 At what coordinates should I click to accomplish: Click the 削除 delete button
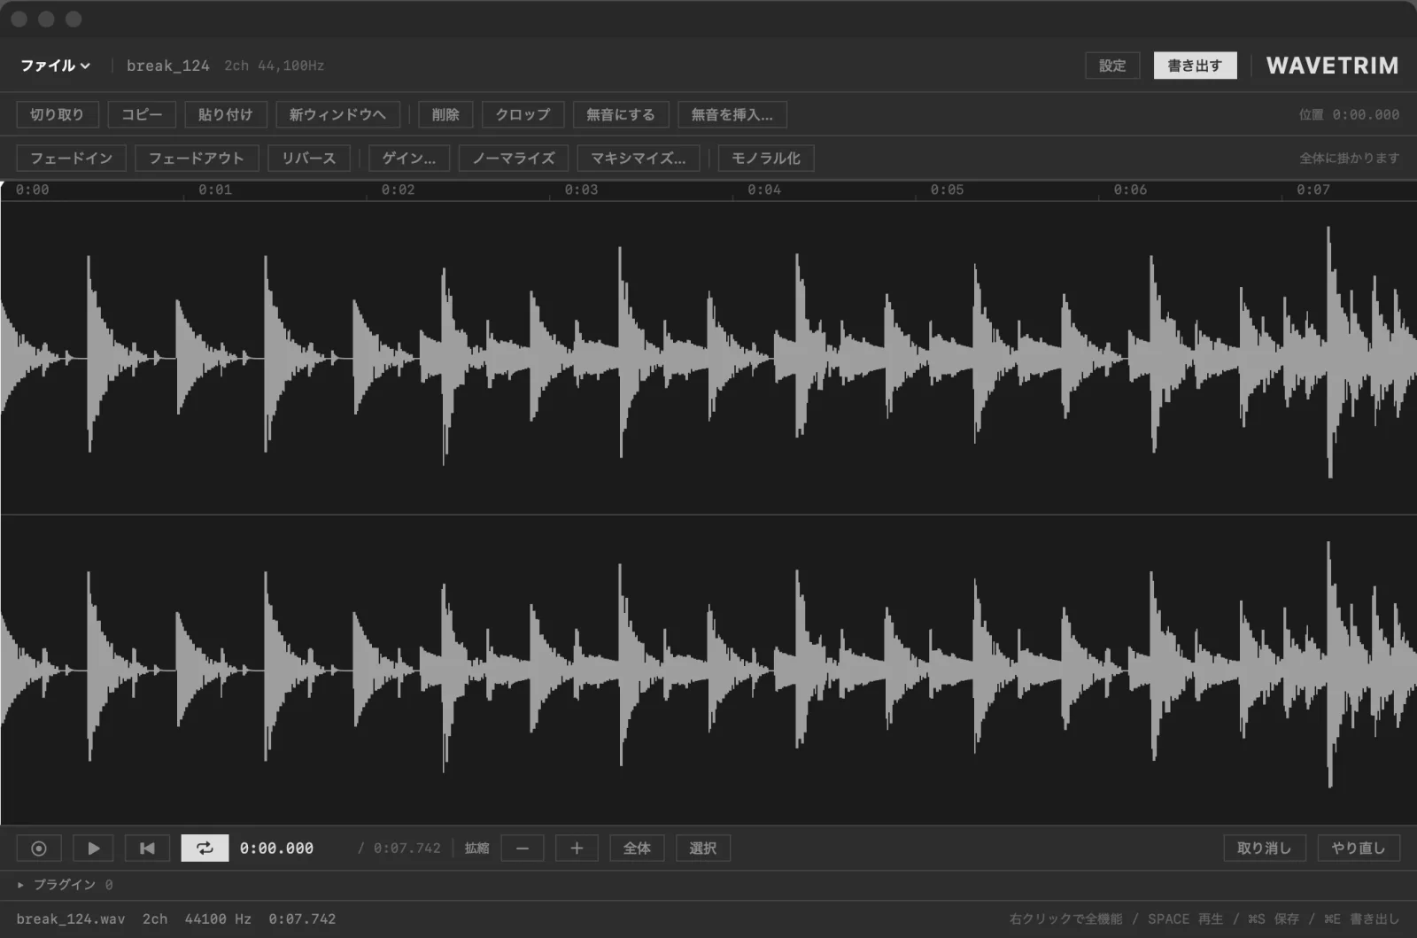click(445, 114)
